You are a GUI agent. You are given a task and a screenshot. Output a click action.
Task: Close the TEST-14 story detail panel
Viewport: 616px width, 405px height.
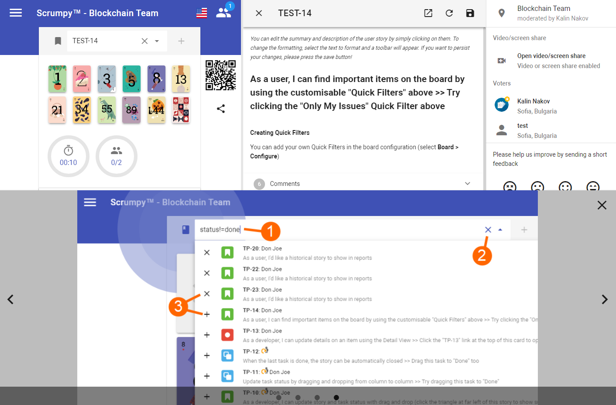tap(259, 13)
